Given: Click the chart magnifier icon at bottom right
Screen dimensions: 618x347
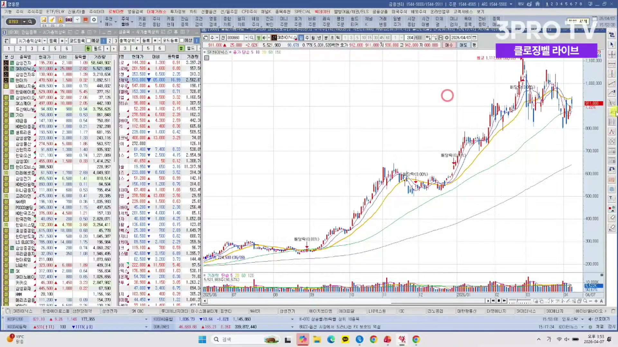Looking at the screenshot, I should tap(585, 301).
